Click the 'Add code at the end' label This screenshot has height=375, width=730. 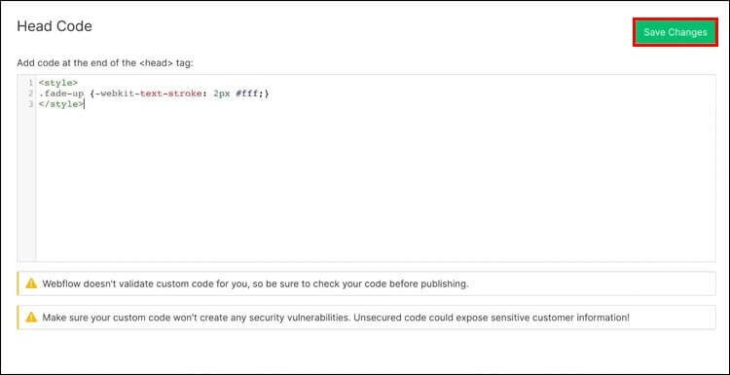pos(105,63)
